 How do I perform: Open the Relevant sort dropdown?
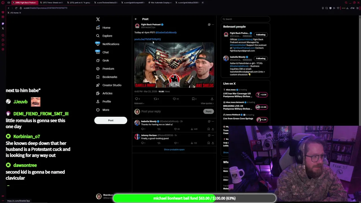pyautogui.click(x=139, y=103)
